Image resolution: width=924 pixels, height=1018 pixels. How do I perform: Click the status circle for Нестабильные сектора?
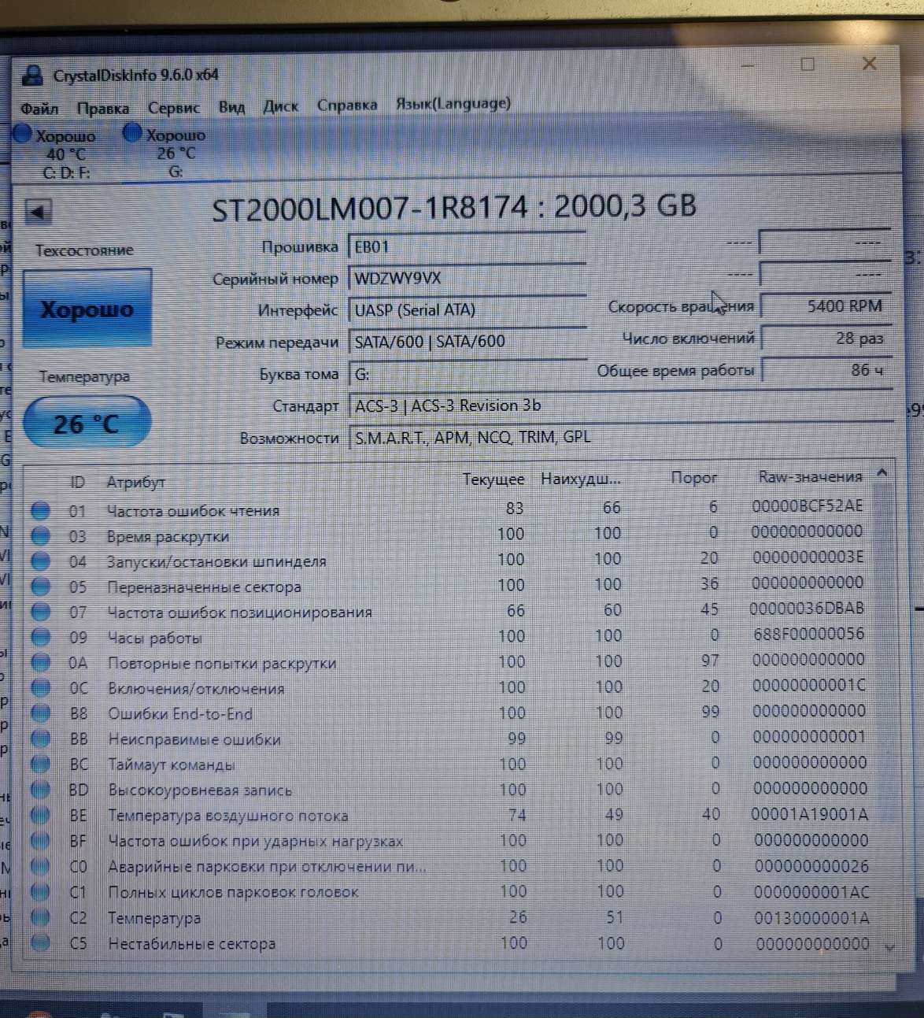click(x=40, y=942)
